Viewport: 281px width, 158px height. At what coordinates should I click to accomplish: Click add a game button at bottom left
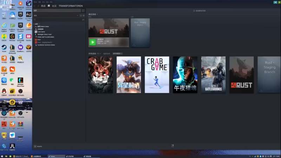pyautogui.click(x=38, y=146)
